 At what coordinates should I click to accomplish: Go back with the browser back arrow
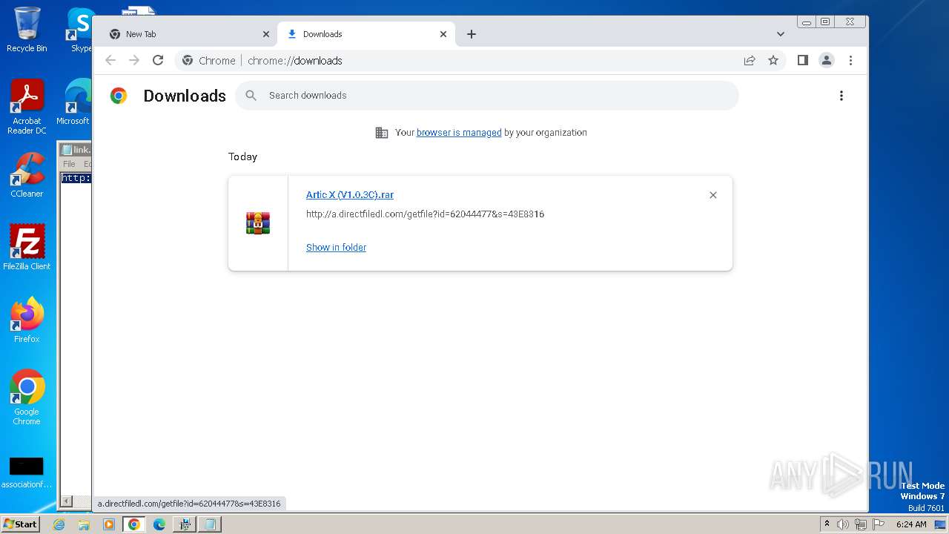pos(110,60)
